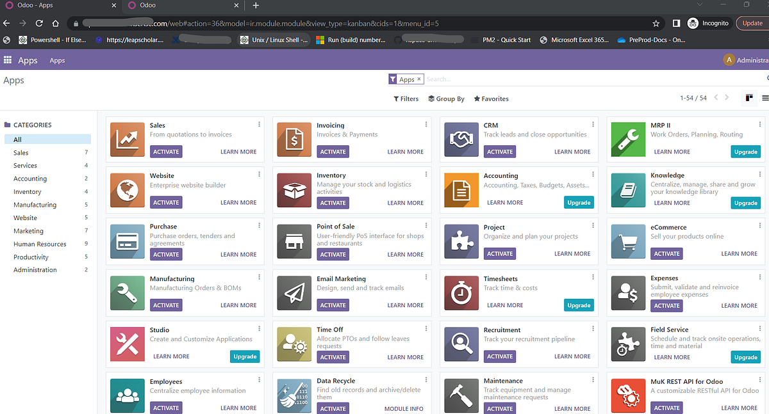The image size is (769, 414).
Task: Switch to list view using the list icon
Action: pos(766,98)
